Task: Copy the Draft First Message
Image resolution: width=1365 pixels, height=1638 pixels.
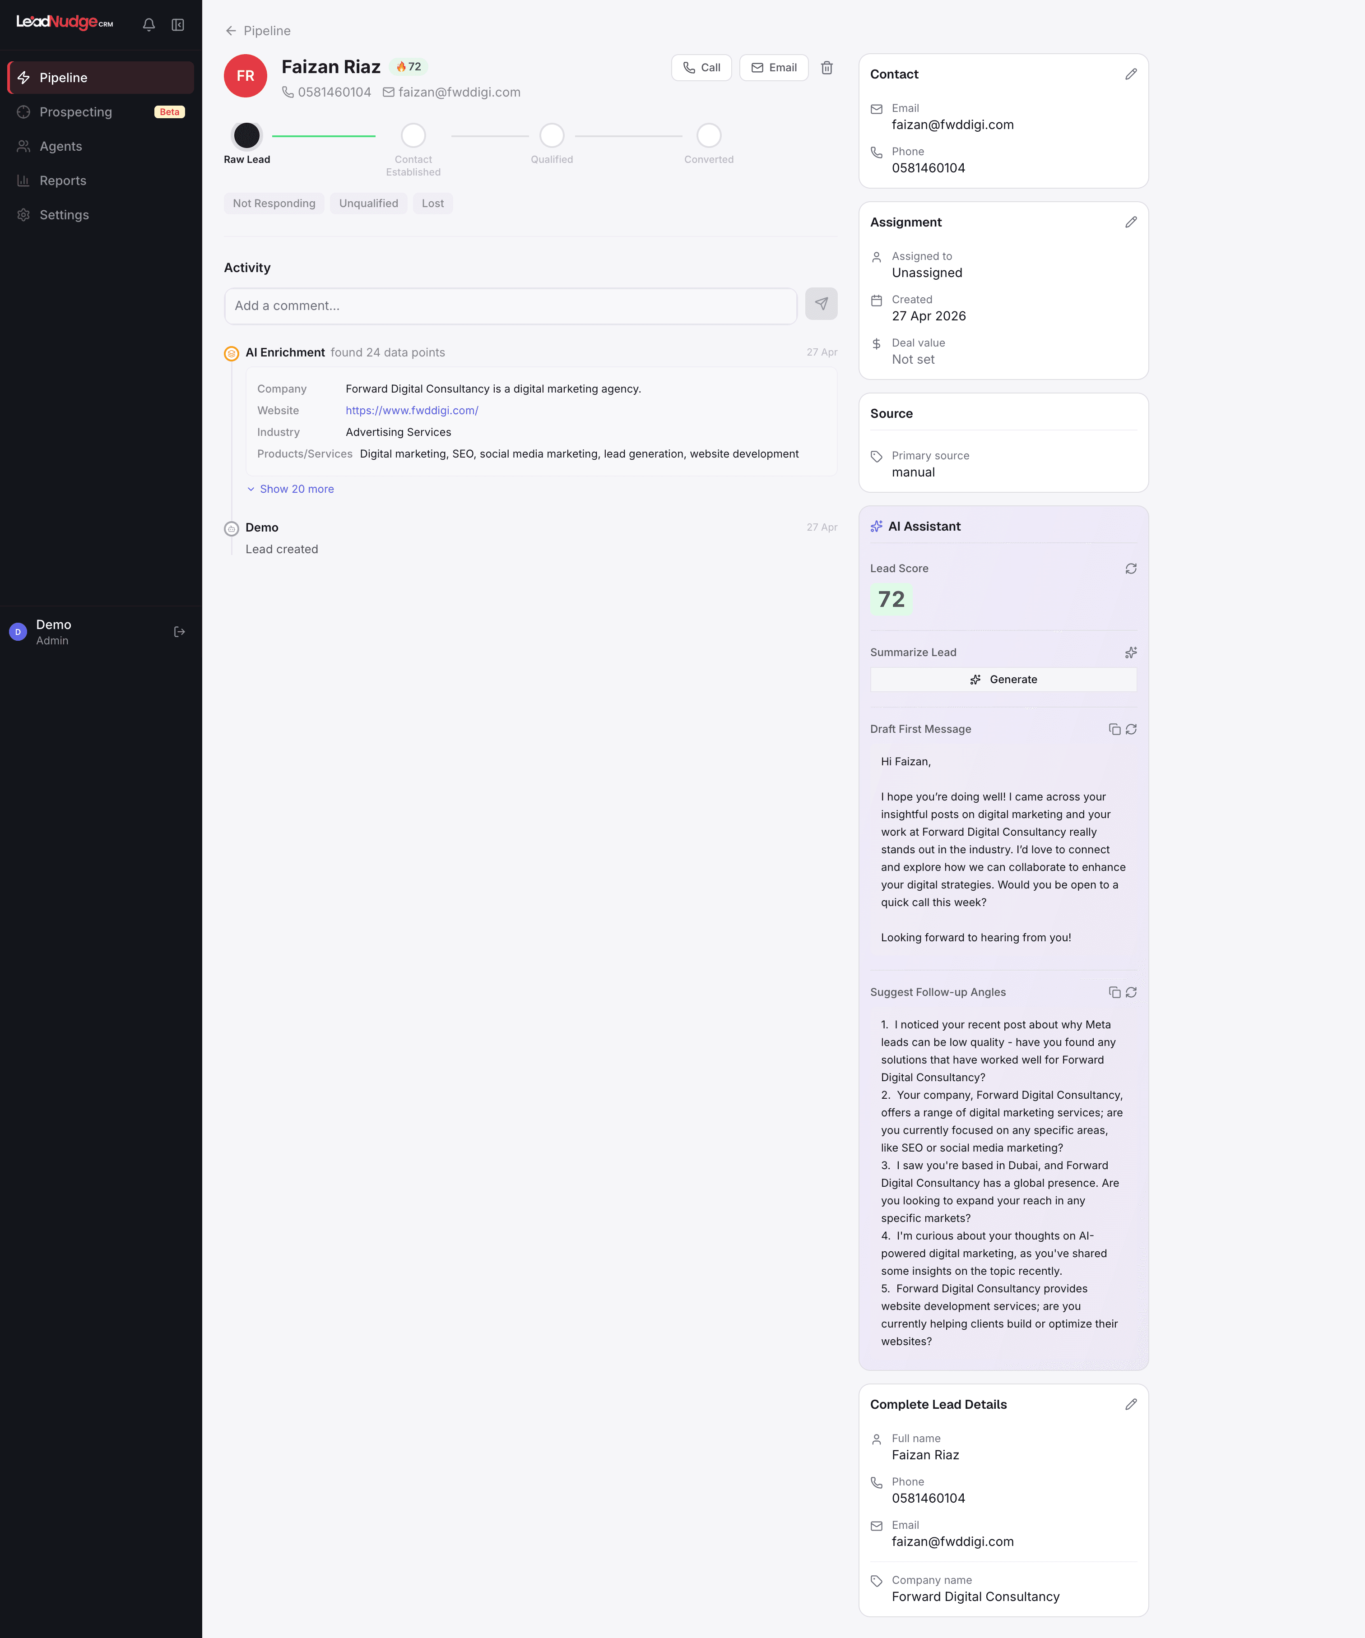Action: 1114,729
